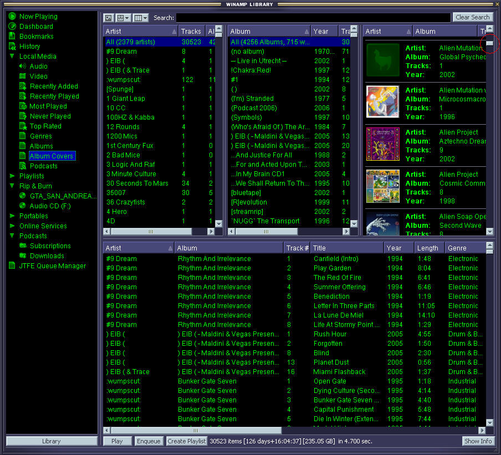Select track 'Miami Flashback'
The image size is (501, 455).
point(295,372)
